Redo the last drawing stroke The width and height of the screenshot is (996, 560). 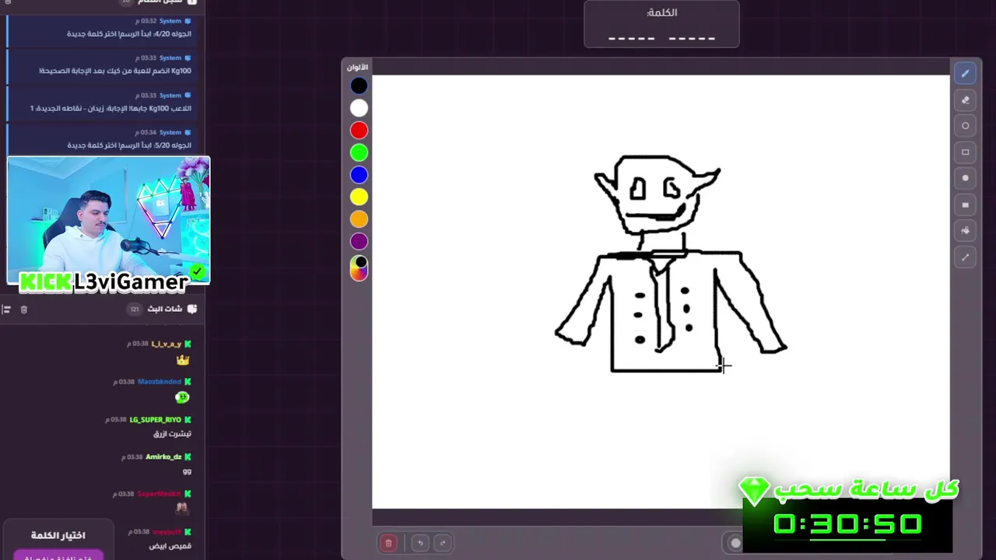click(x=443, y=543)
